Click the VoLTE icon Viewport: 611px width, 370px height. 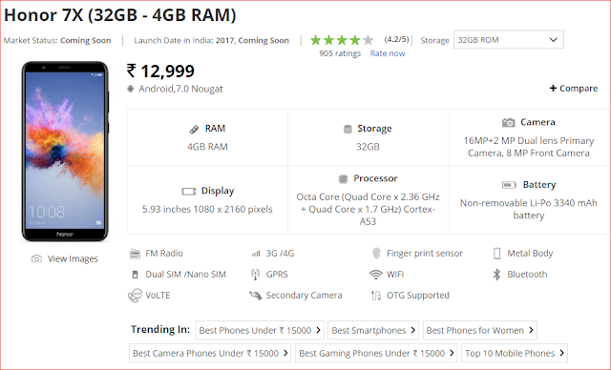point(135,296)
